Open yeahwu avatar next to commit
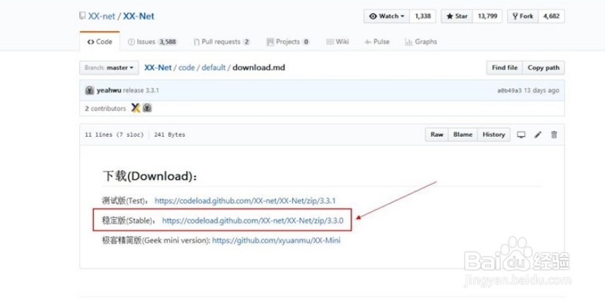The image size is (605, 301). (89, 90)
